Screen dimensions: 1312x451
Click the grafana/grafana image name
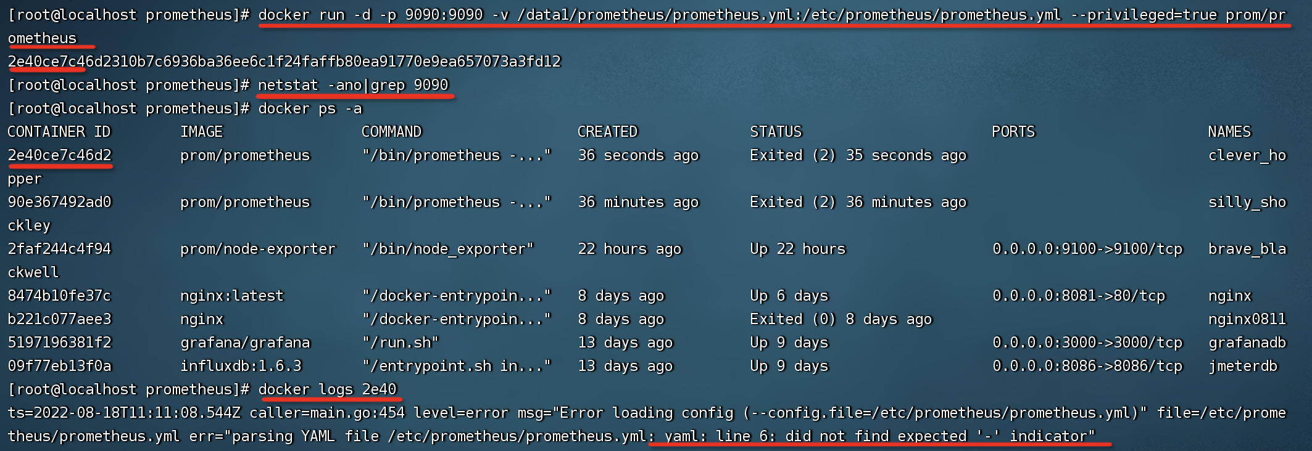click(245, 343)
